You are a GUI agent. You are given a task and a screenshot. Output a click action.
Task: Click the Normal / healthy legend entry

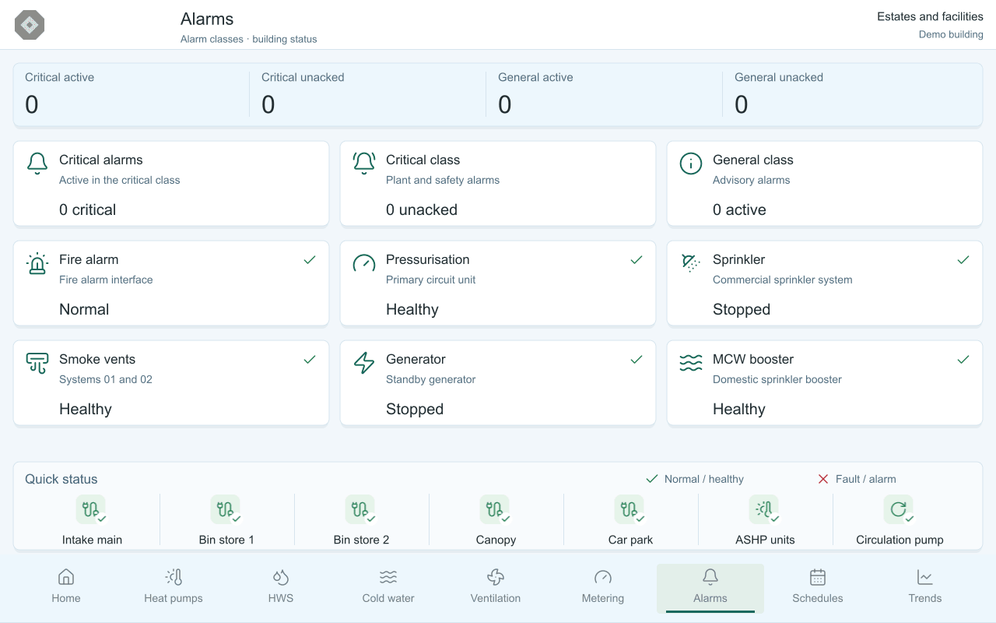(695, 479)
